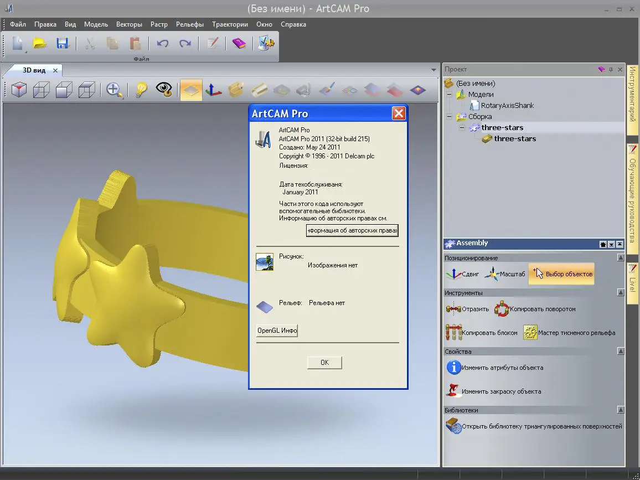Click the paintbrush icon in 3D toolbar
The height and width of the screenshot is (480, 640).
327,89
